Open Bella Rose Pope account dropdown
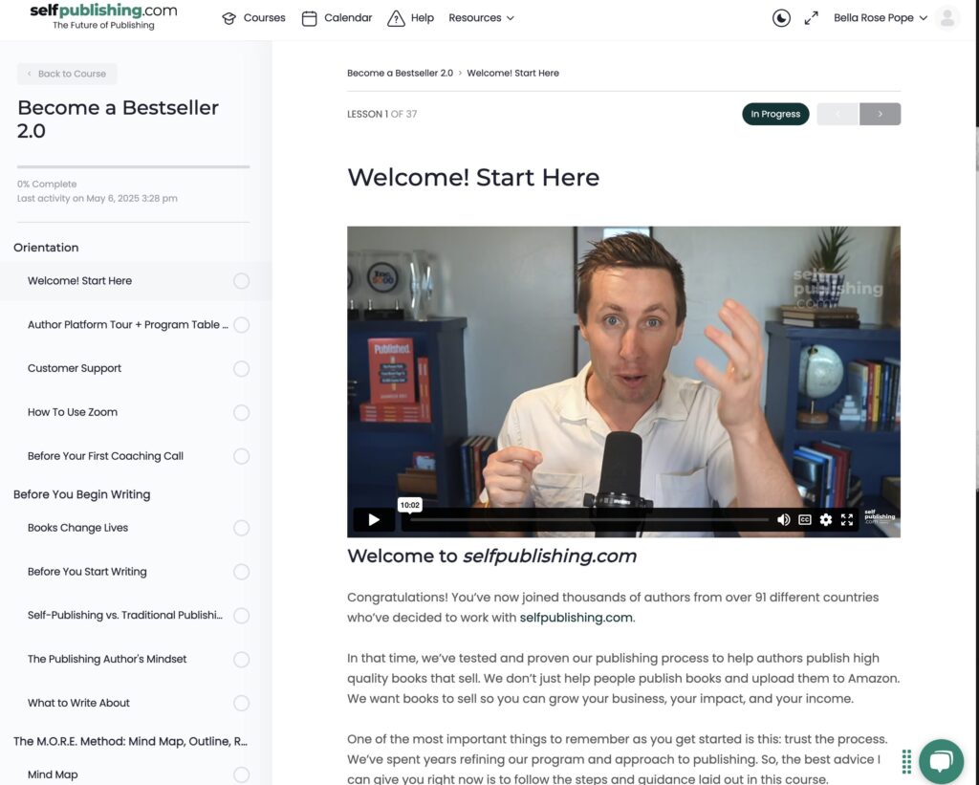The image size is (979, 785). pyautogui.click(x=881, y=18)
